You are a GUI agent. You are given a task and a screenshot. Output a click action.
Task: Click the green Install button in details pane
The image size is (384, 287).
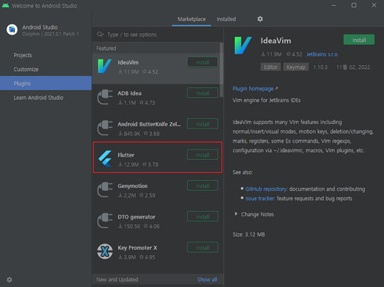point(359,40)
